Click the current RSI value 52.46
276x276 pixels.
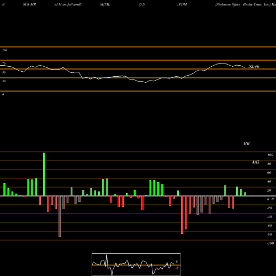[x=254, y=66]
